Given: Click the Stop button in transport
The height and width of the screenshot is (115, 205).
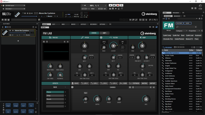Looking at the screenshot, I should click(x=114, y=5).
